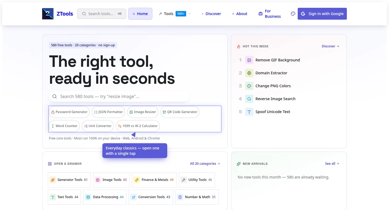Image resolution: width=389 pixels, height=210 pixels.
Task: Open the Image Resizer chip
Action: pos(143,112)
